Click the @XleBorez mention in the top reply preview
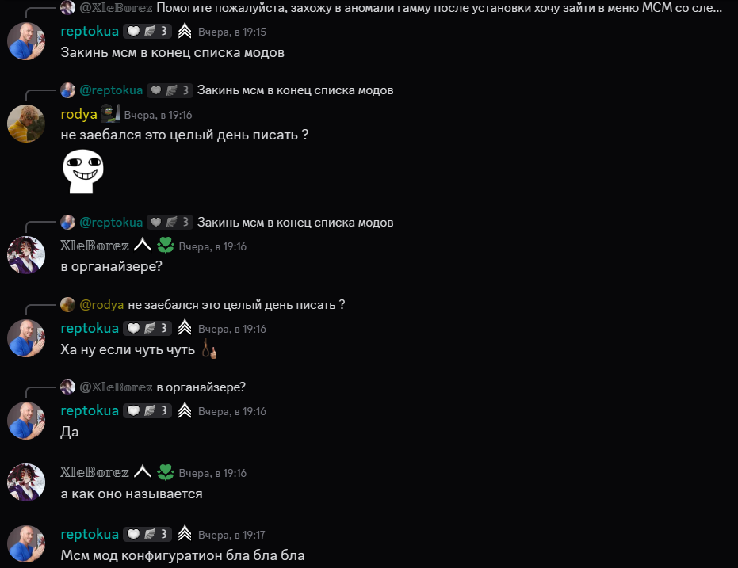738x568 pixels. pyautogui.click(x=116, y=7)
